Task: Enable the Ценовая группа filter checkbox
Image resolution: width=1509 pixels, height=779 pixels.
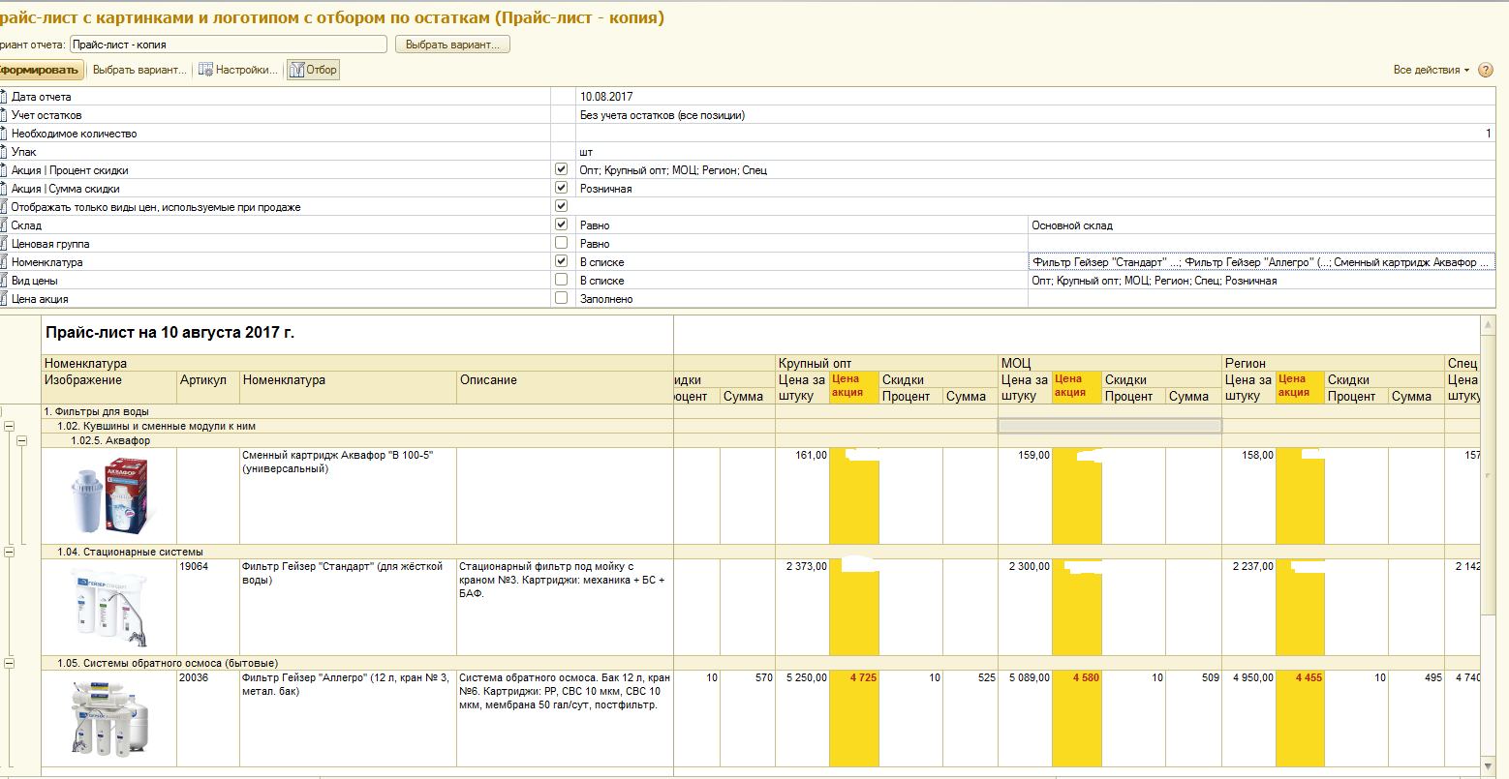Action: 561,243
